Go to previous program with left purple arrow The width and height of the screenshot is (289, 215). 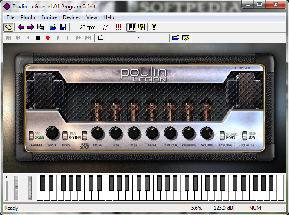pyautogui.click(x=21, y=27)
